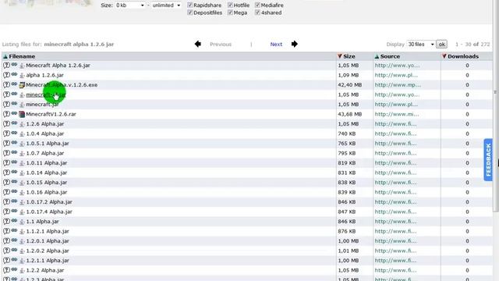
Task: Click search query text 'minecraft alpha 1.2.6 jar'
Action: pyautogui.click(x=79, y=44)
